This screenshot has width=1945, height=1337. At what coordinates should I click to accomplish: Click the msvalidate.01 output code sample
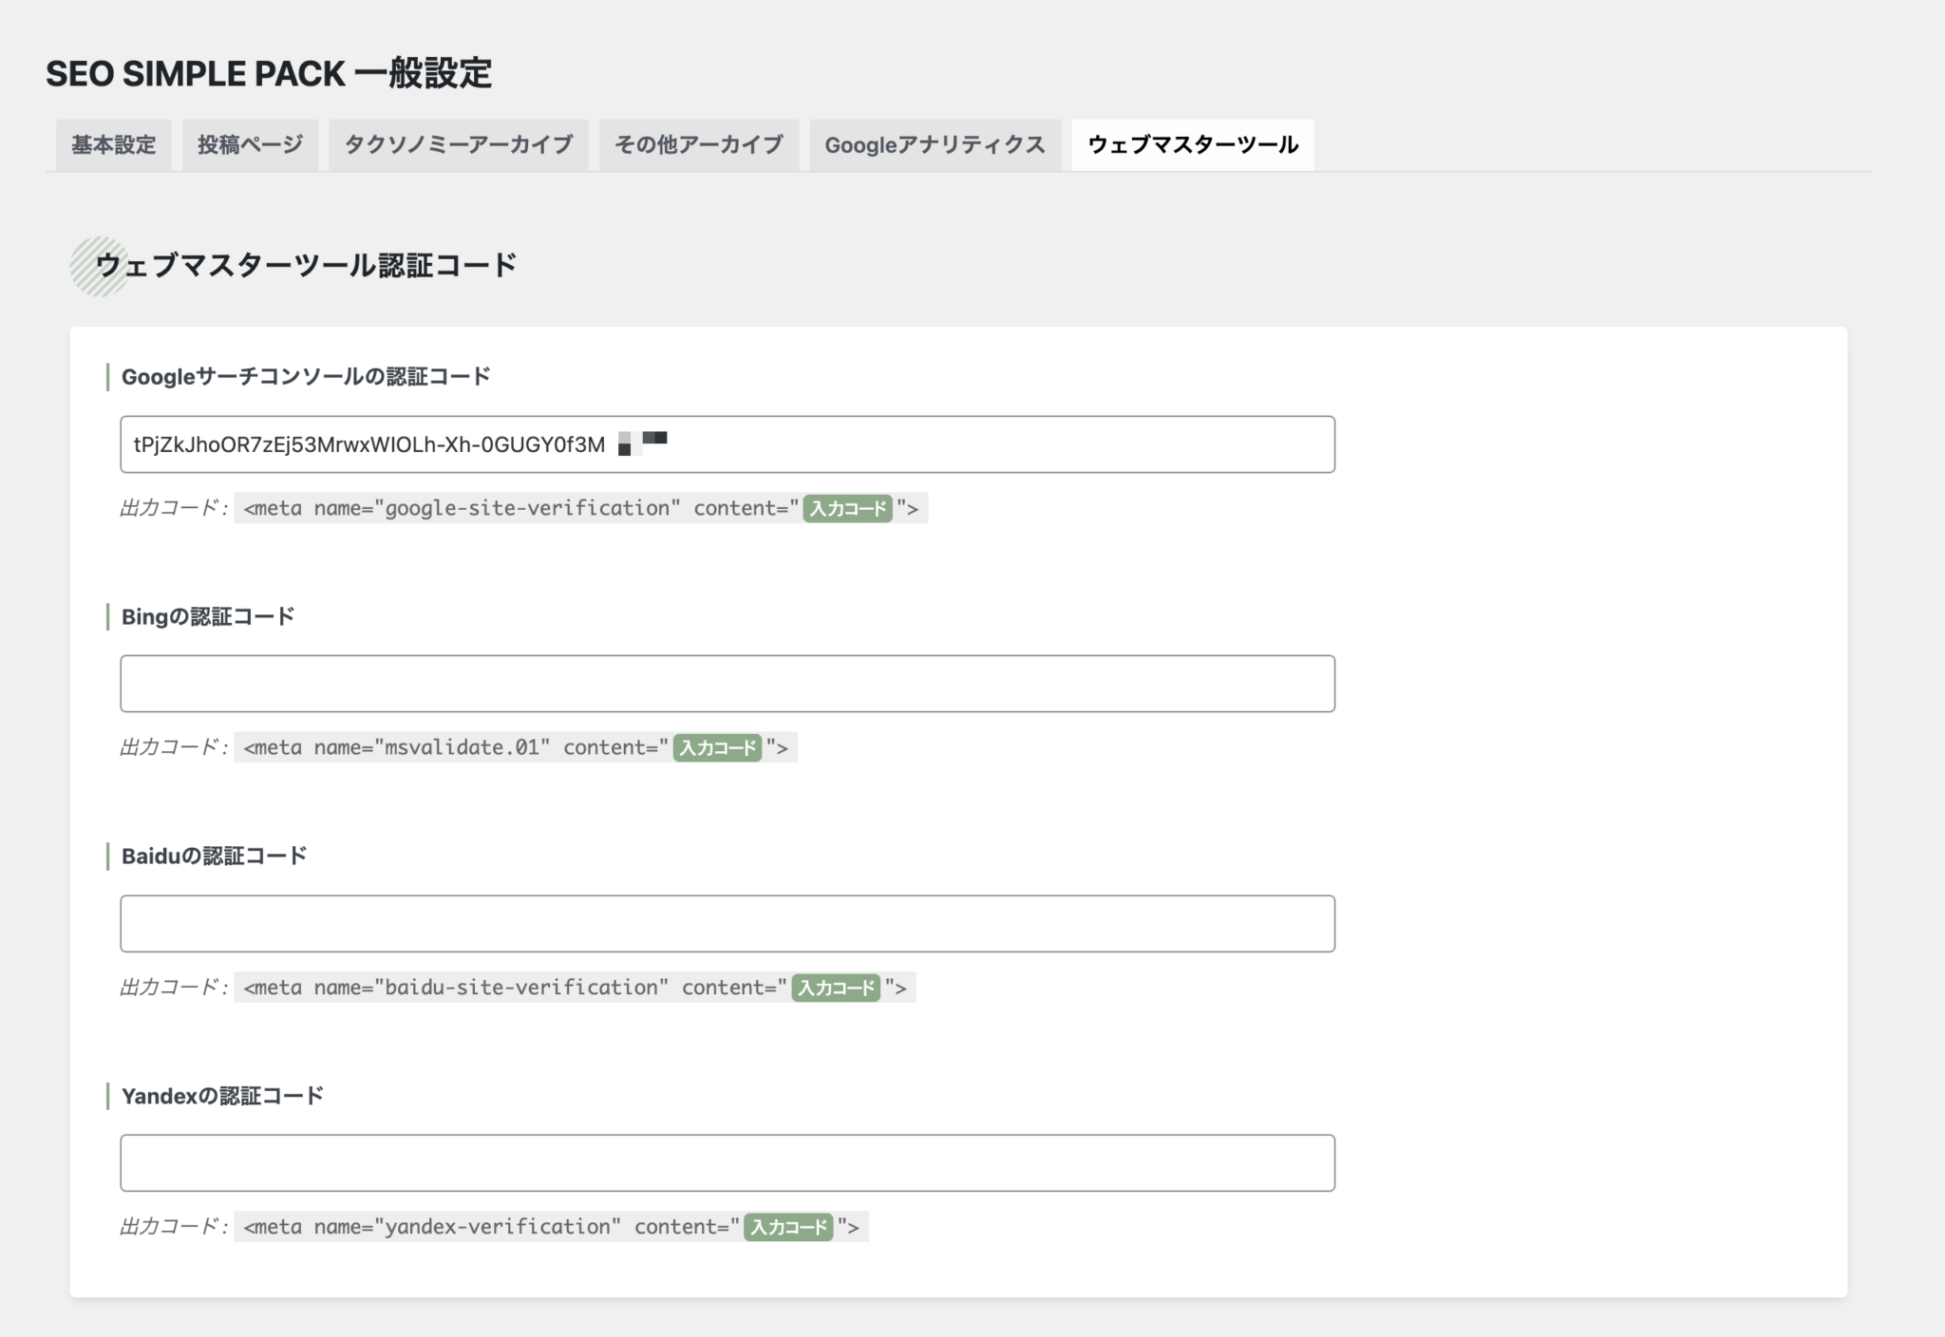518,747
